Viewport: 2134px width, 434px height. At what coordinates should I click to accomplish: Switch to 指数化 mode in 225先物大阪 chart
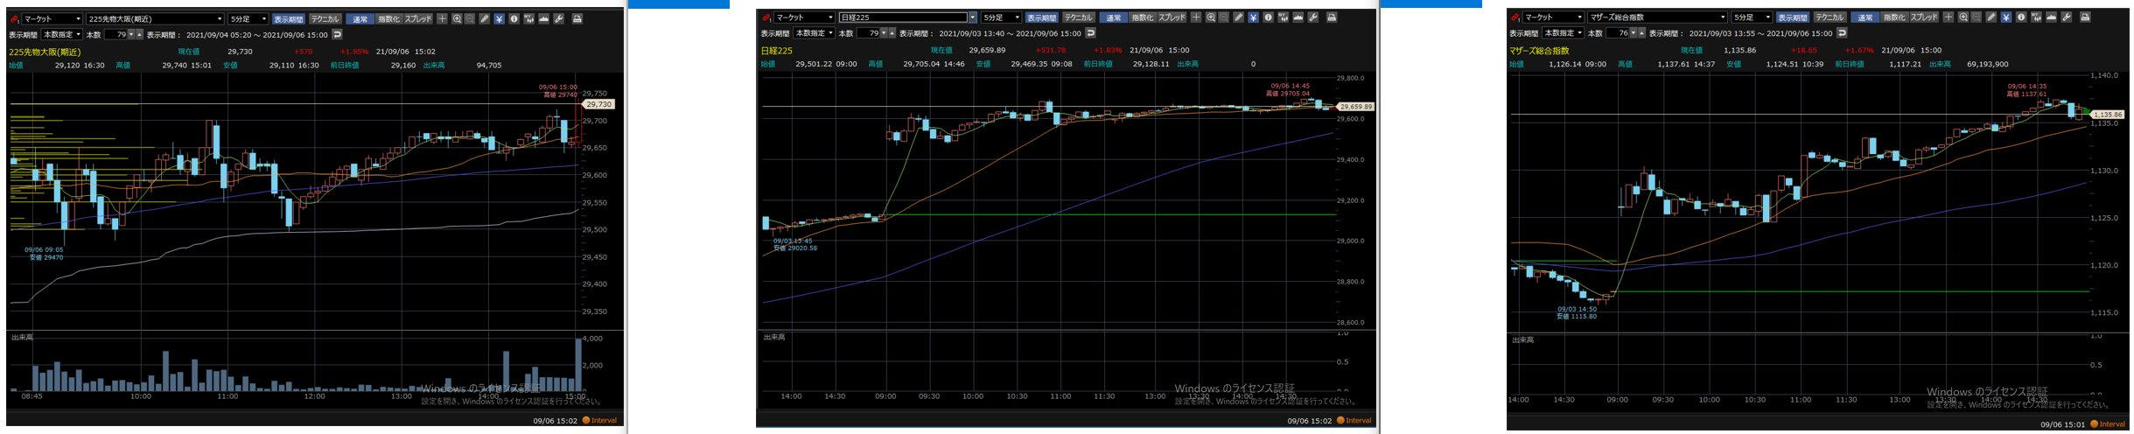click(x=388, y=18)
